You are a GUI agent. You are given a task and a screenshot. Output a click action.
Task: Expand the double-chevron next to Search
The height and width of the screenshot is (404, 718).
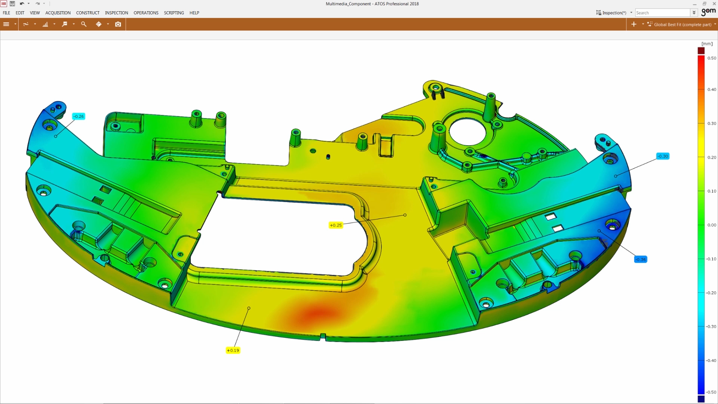tap(694, 13)
